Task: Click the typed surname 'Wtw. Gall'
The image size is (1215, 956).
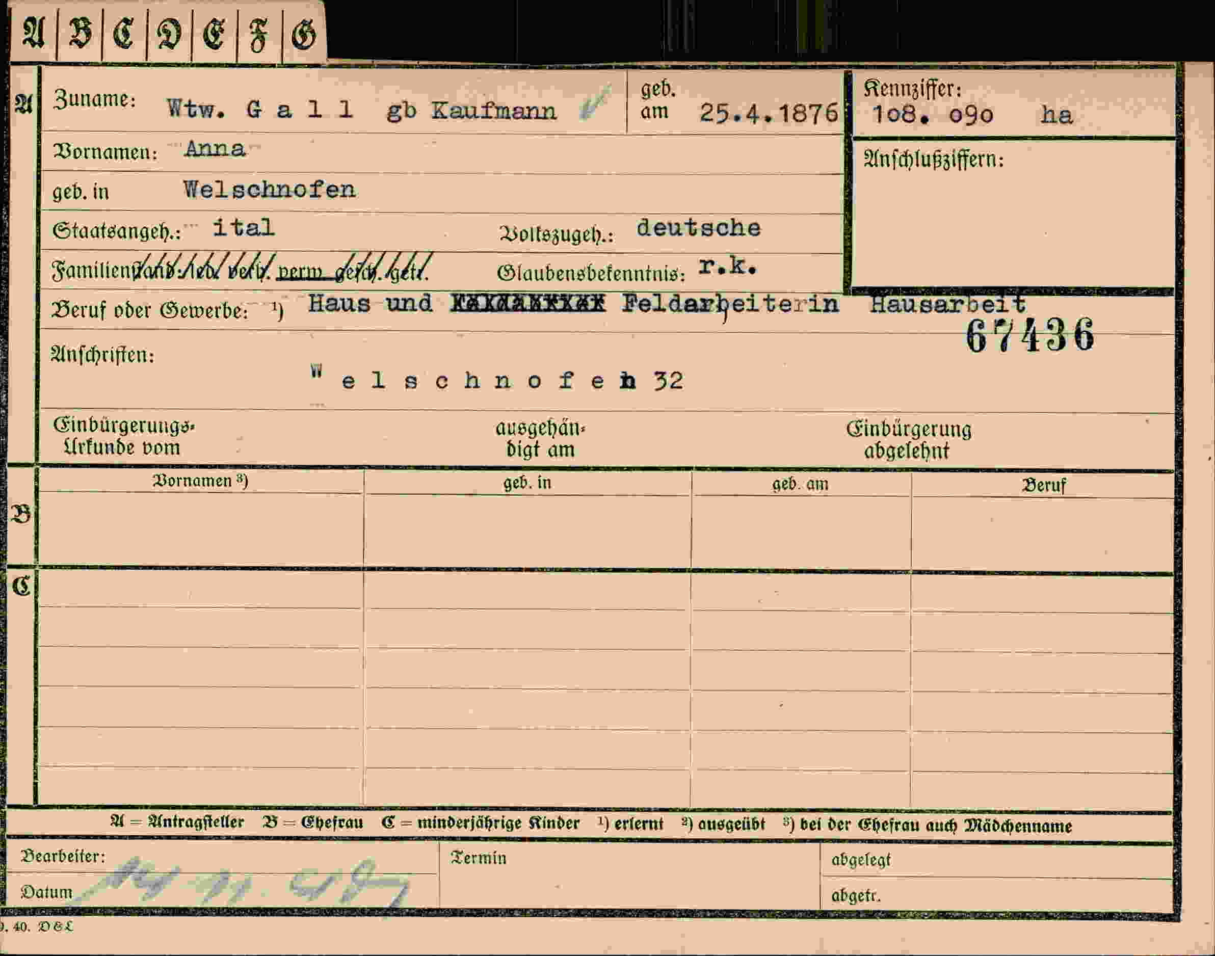Action: (x=260, y=109)
